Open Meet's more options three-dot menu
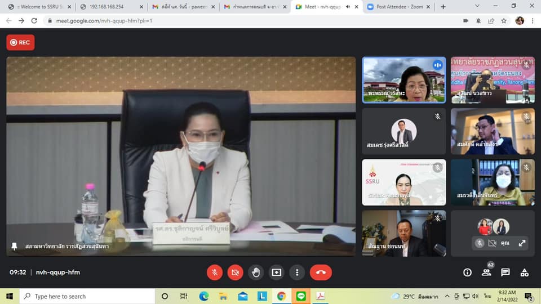Screen dimensions: 541x304 (297, 272)
